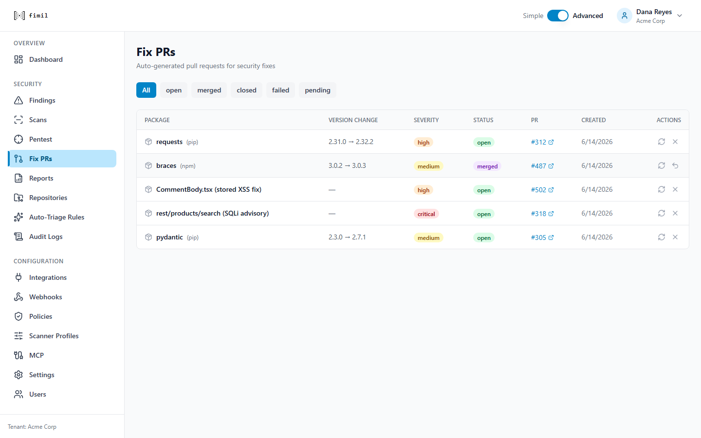701x438 pixels.
Task: Retry the CommentBody.tsx fix PR
Action: click(x=662, y=189)
